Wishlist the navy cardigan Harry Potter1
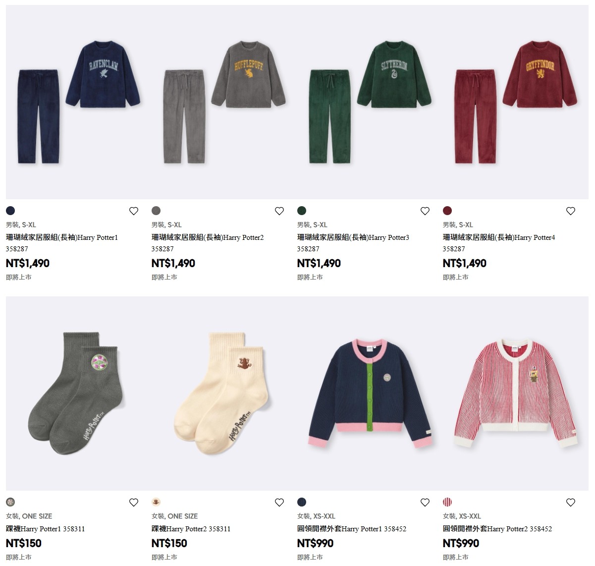595x566 pixels. pyautogui.click(x=425, y=503)
